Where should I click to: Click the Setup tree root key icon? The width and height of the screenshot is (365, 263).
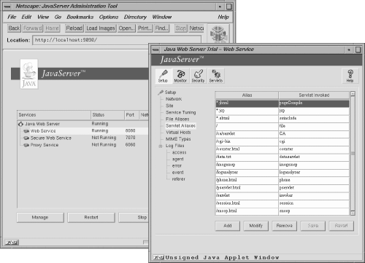(161, 93)
